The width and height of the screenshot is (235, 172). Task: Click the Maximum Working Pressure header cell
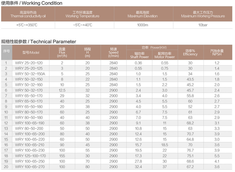click(203, 14)
